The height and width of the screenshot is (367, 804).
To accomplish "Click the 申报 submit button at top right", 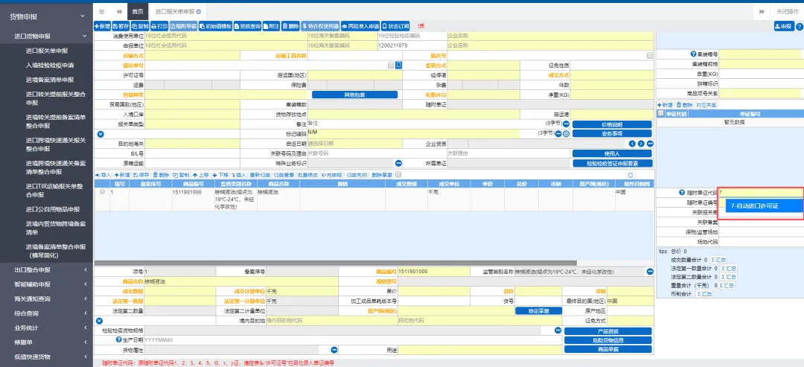I will point(783,26).
